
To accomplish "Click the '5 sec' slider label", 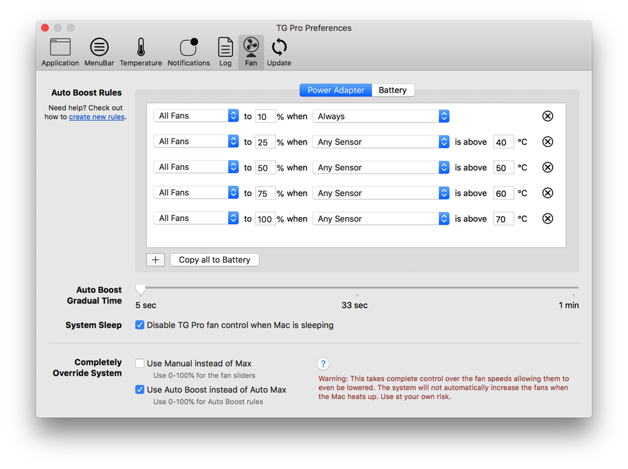I will 146,305.
